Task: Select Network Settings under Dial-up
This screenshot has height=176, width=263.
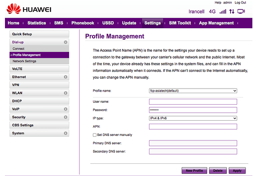Action: point(39,61)
